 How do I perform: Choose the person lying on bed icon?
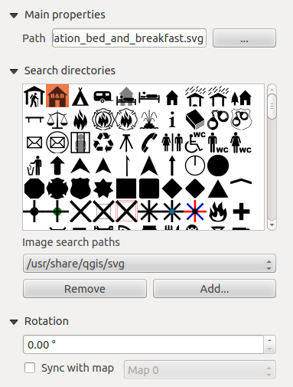point(149,97)
